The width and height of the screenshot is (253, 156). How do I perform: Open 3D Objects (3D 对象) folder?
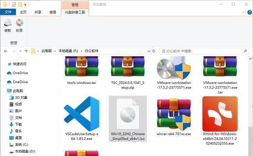[18, 97]
